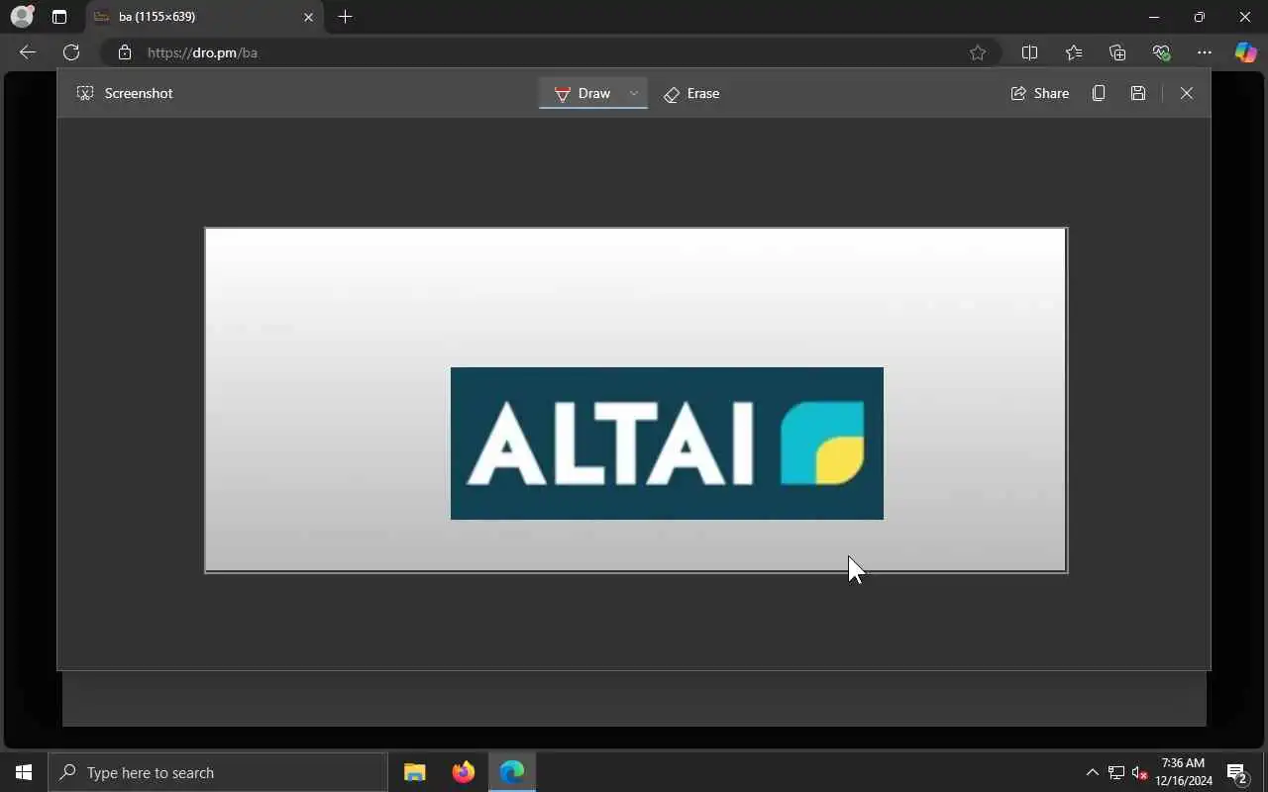Select the ba (1155×639) tab

click(206, 17)
